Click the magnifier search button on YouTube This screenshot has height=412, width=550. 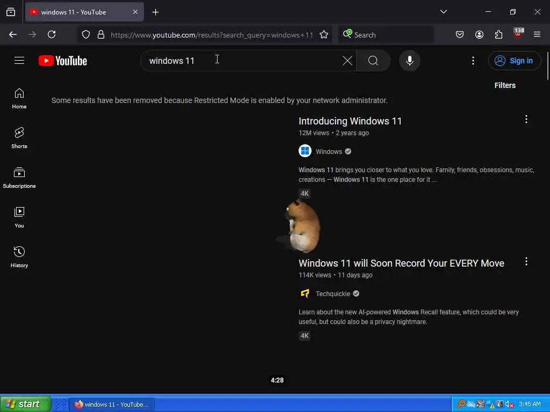click(x=373, y=61)
